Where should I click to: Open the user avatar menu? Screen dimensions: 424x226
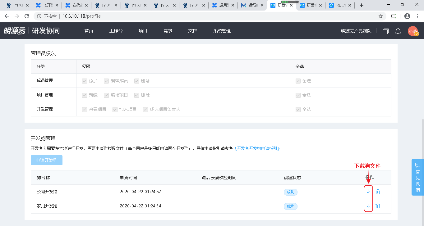point(413,31)
